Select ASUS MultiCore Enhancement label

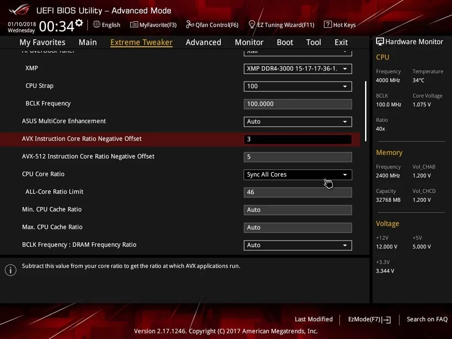(x=64, y=121)
